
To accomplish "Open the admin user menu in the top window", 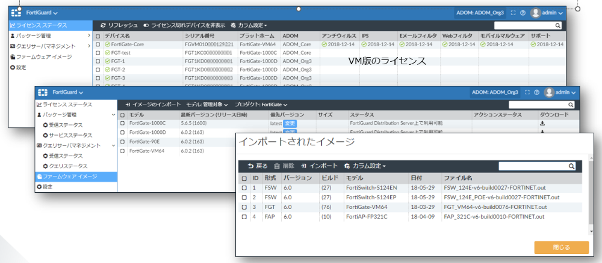I will click(547, 13).
